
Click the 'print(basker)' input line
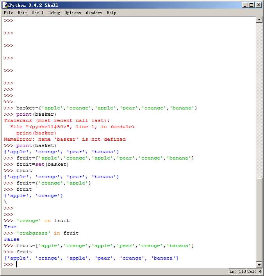30,114
